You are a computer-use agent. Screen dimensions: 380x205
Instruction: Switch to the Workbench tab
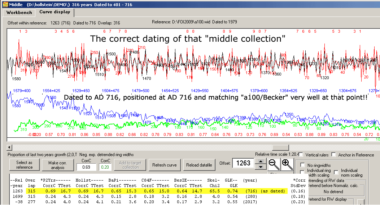click(x=19, y=13)
